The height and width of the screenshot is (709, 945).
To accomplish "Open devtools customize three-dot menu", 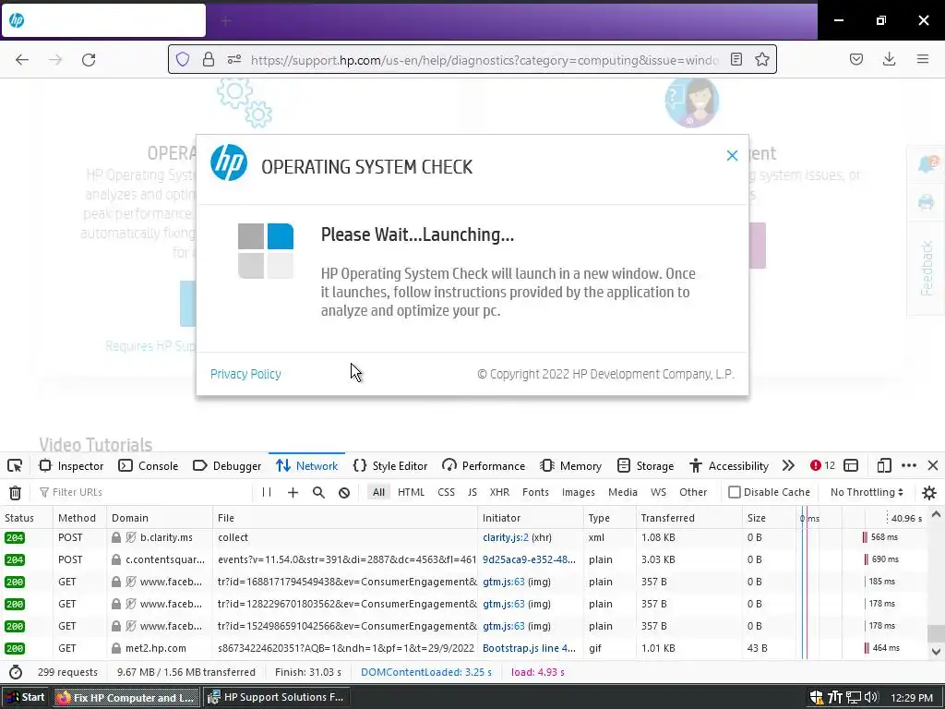I will (909, 465).
